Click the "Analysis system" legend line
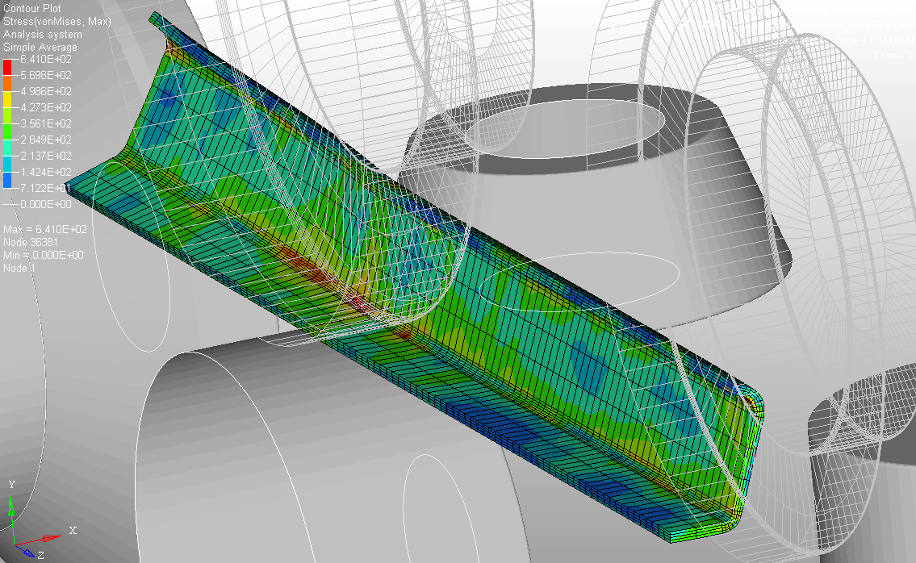The height and width of the screenshot is (563, 916). click(x=43, y=35)
